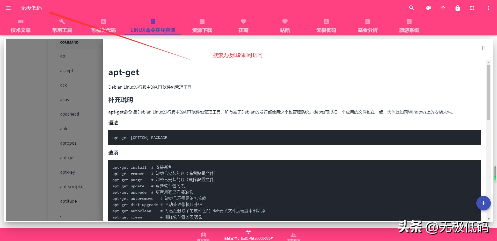This screenshot has height=241, width=497.
Task: Click the lock icon in the header
Action: 458,8
